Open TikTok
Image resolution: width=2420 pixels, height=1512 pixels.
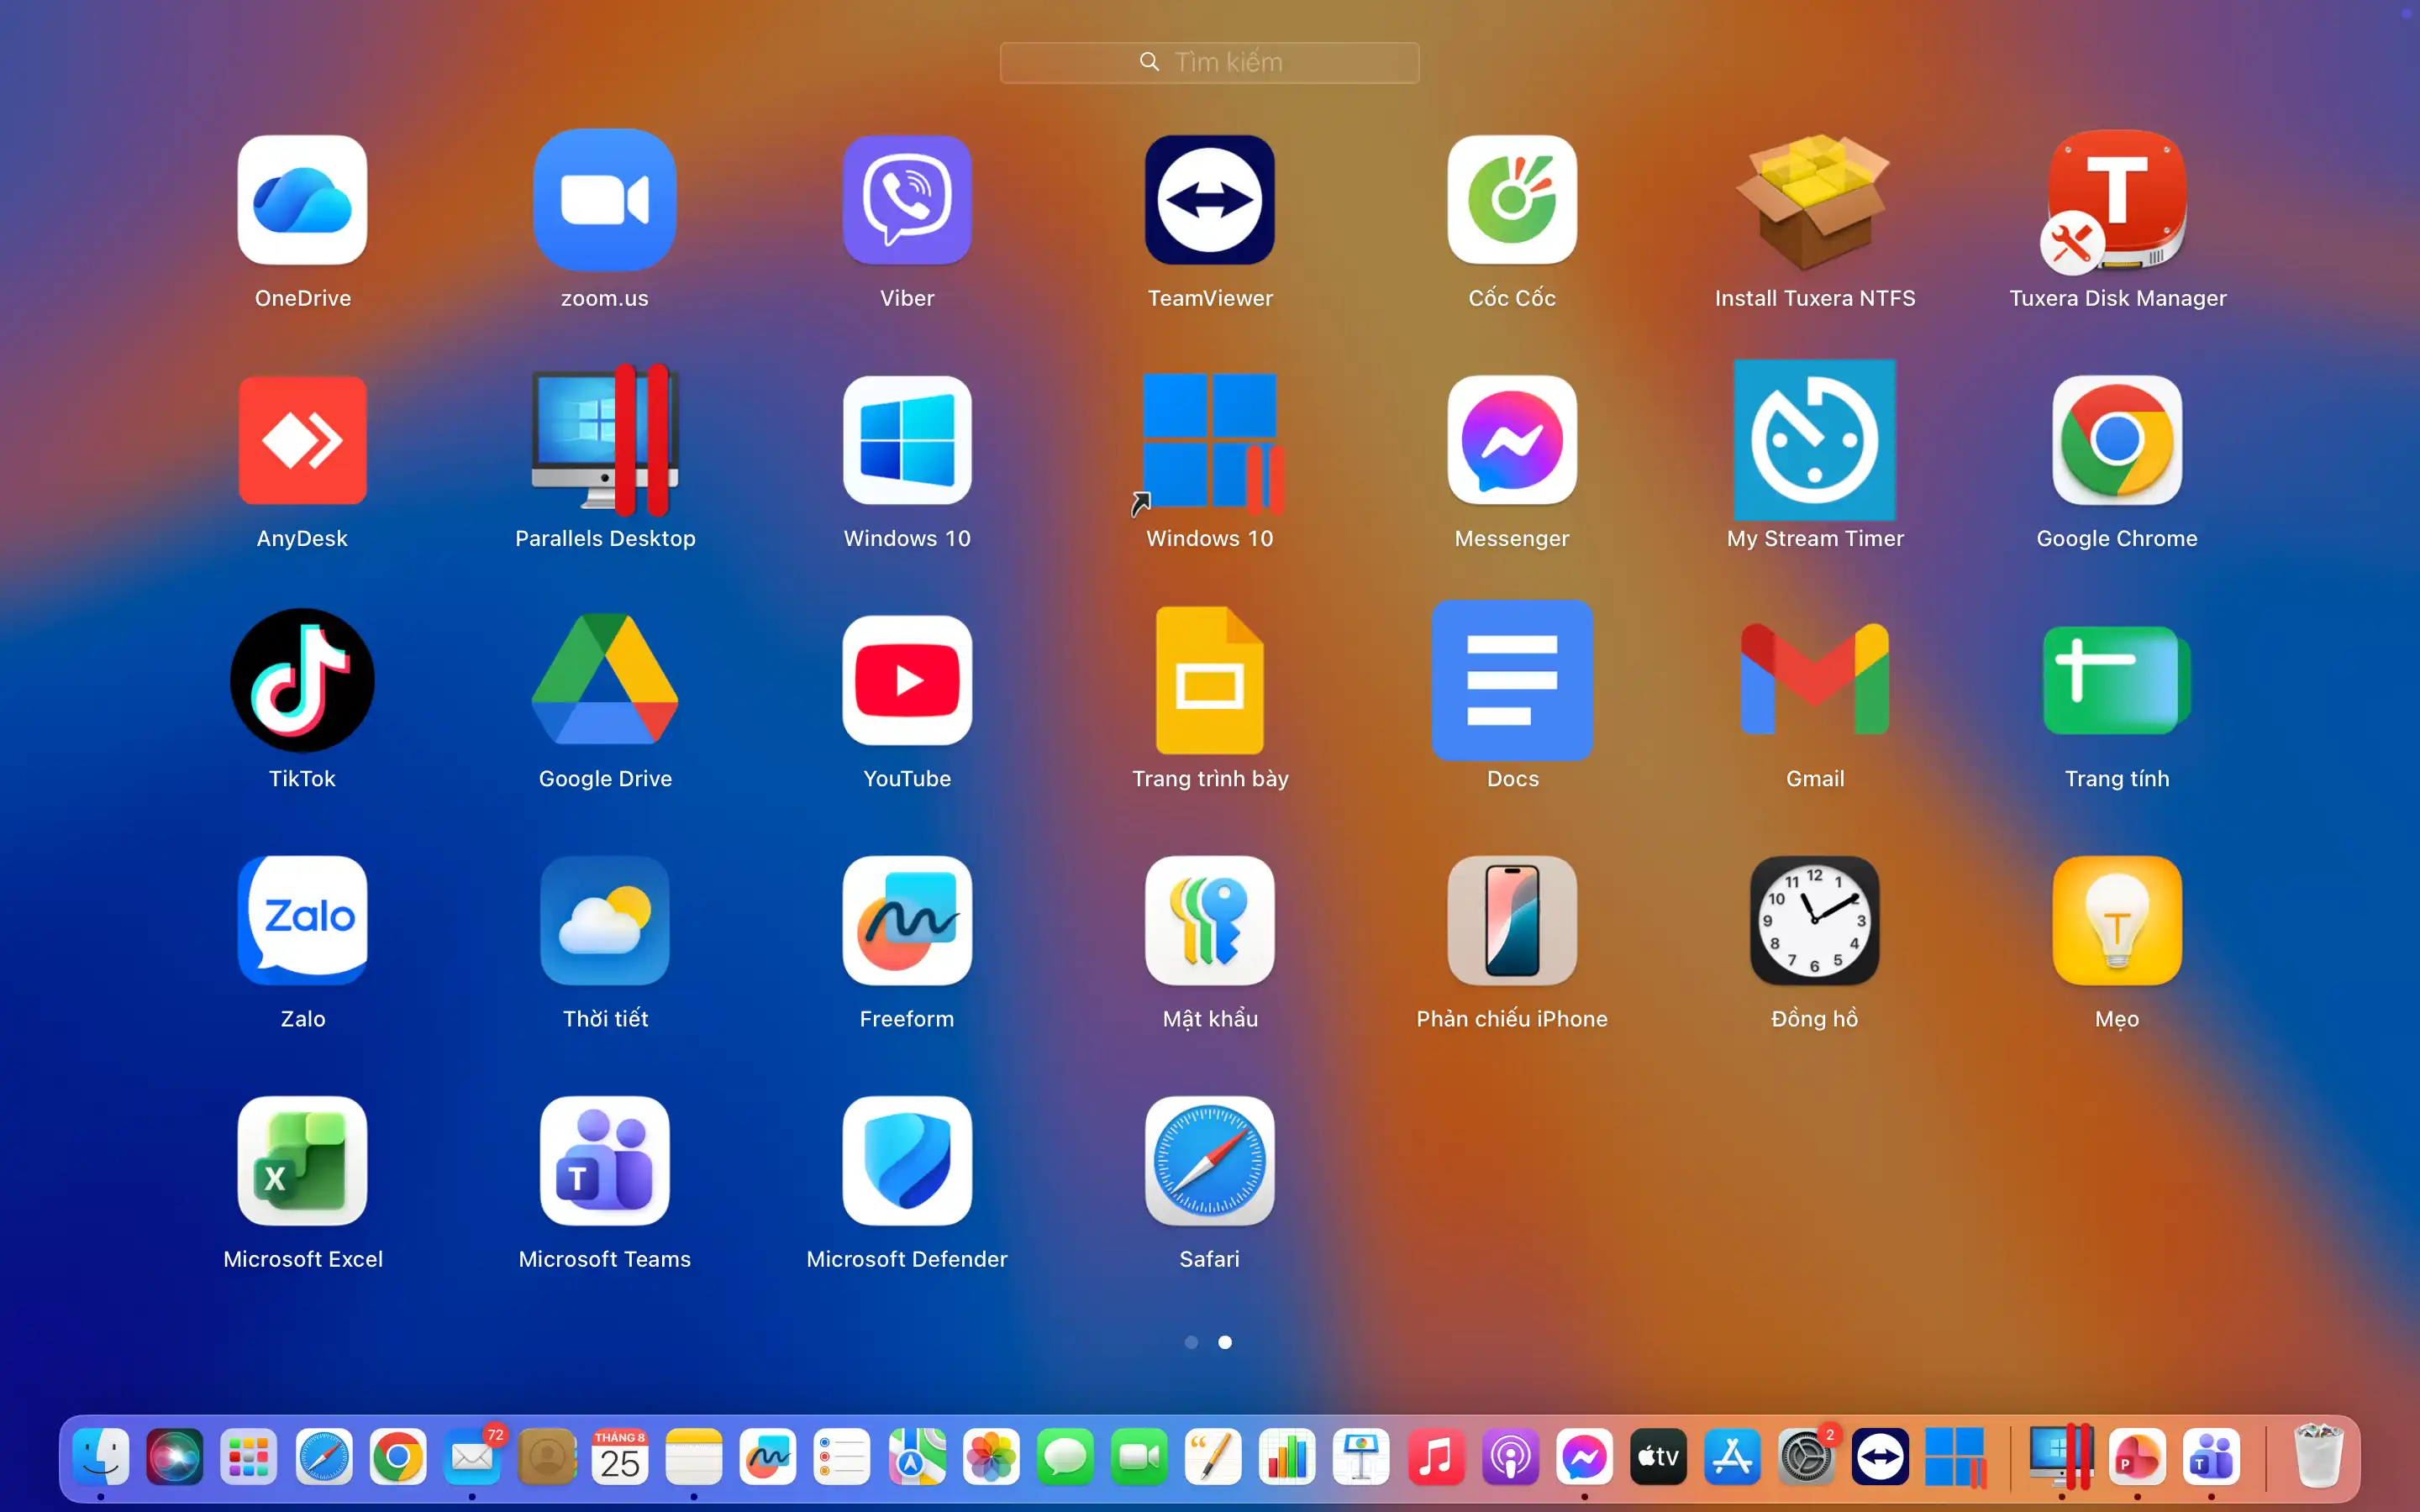302,680
